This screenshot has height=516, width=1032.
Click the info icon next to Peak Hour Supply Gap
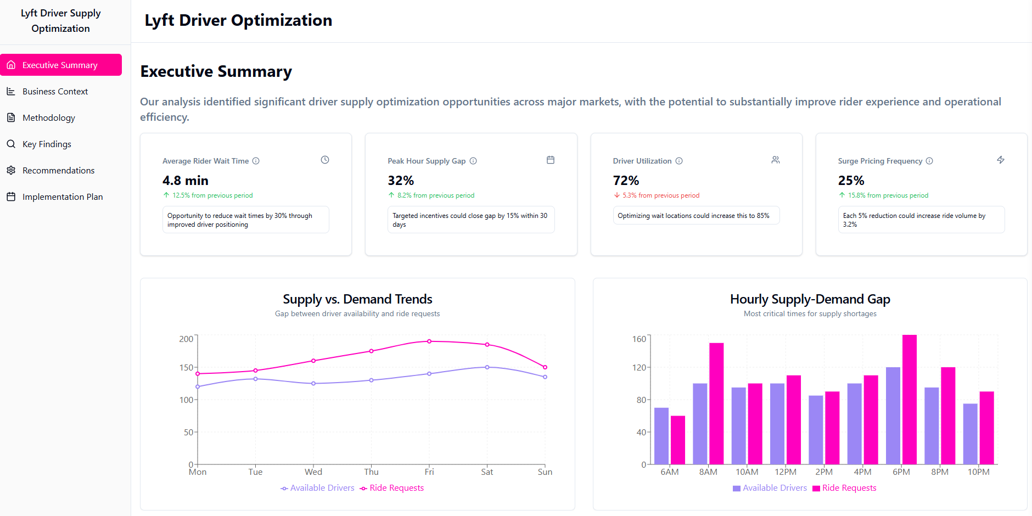tap(473, 161)
